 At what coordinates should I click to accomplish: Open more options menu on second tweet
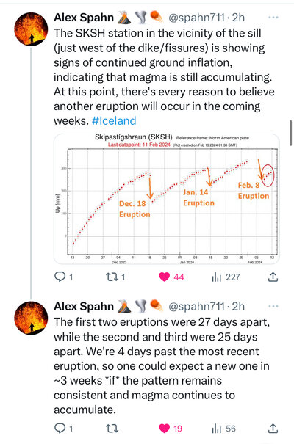(273, 306)
